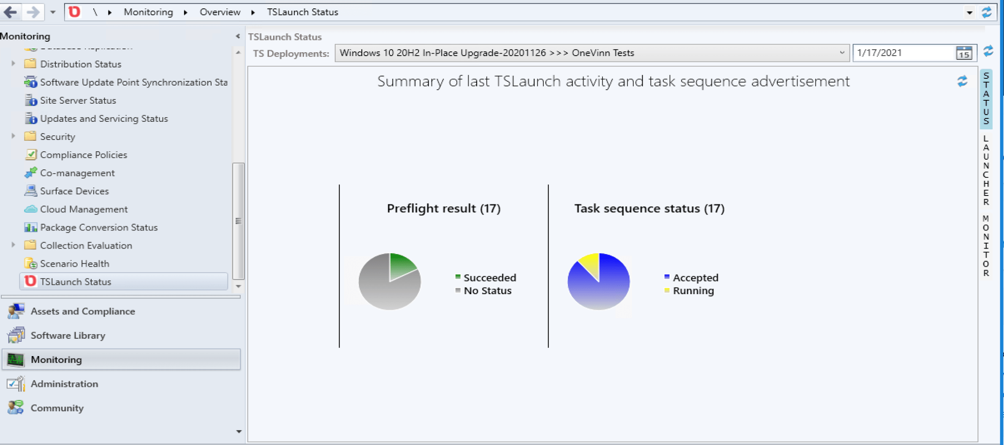Collapse the Monitoring navigation pane
The image size is (1004, 445).
click(x=238, y=36)
